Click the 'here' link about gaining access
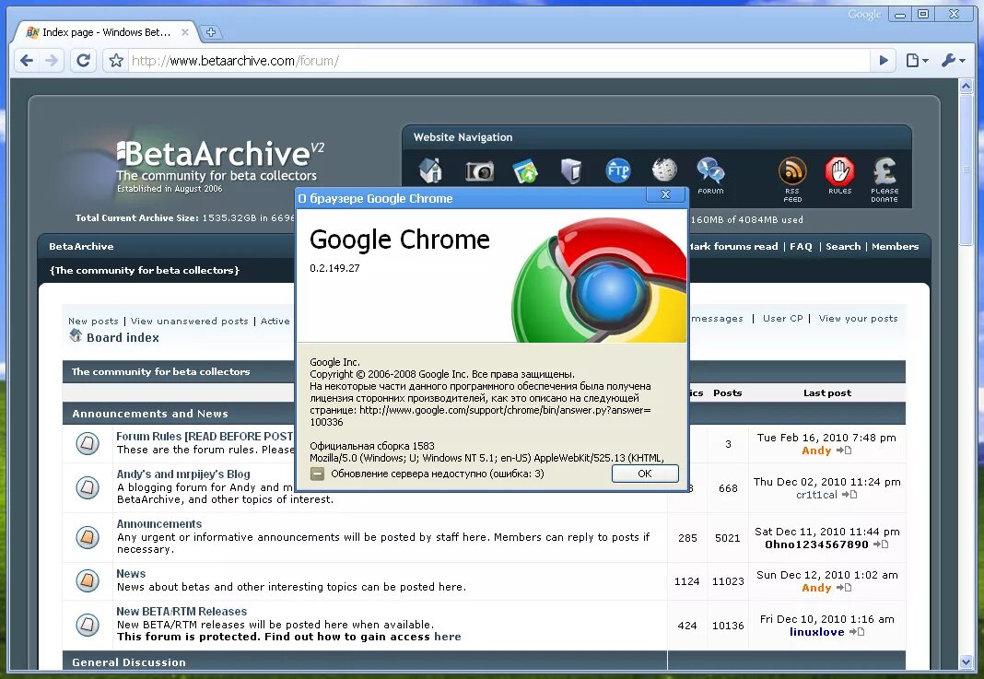Screen dimensions: 984x679 (x=448, y=637)
